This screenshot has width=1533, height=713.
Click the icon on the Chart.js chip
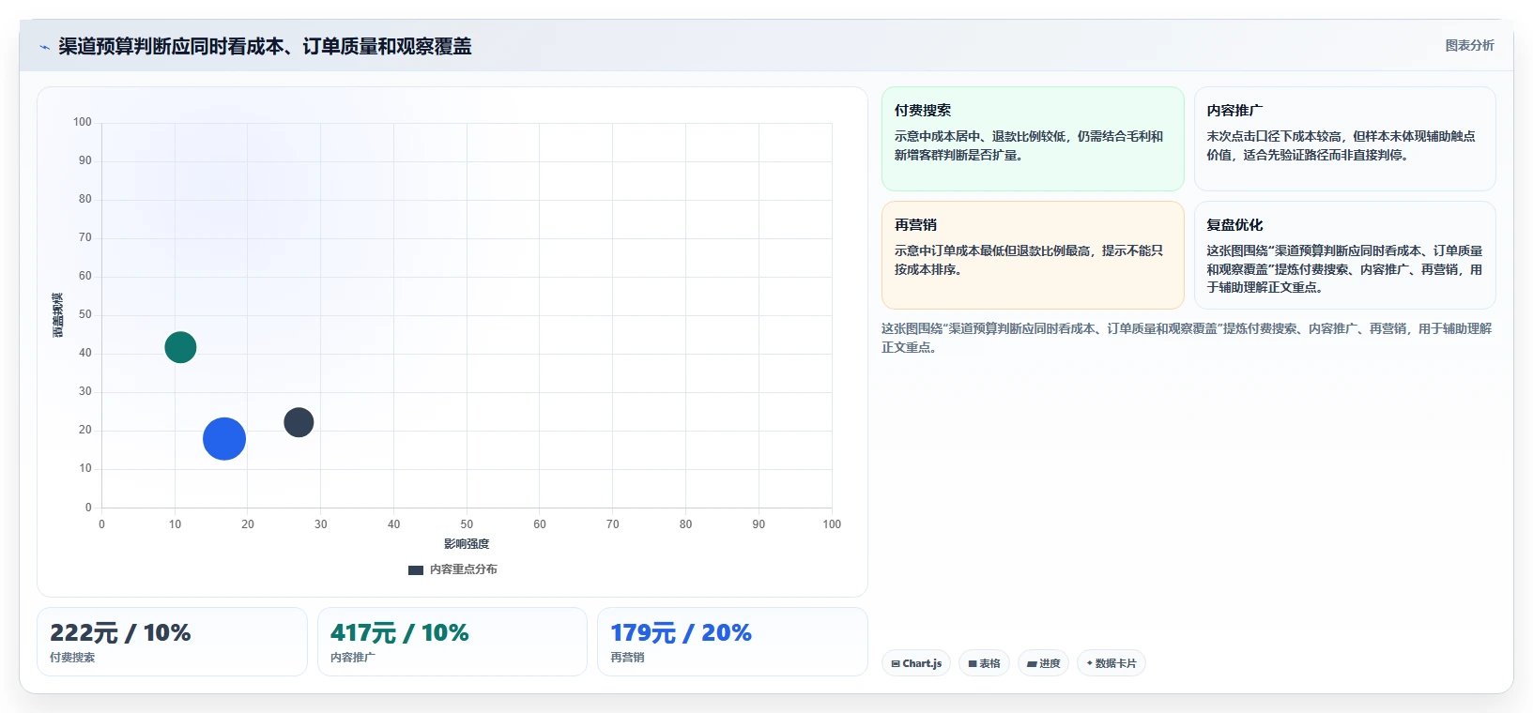(x=896, y=663)
